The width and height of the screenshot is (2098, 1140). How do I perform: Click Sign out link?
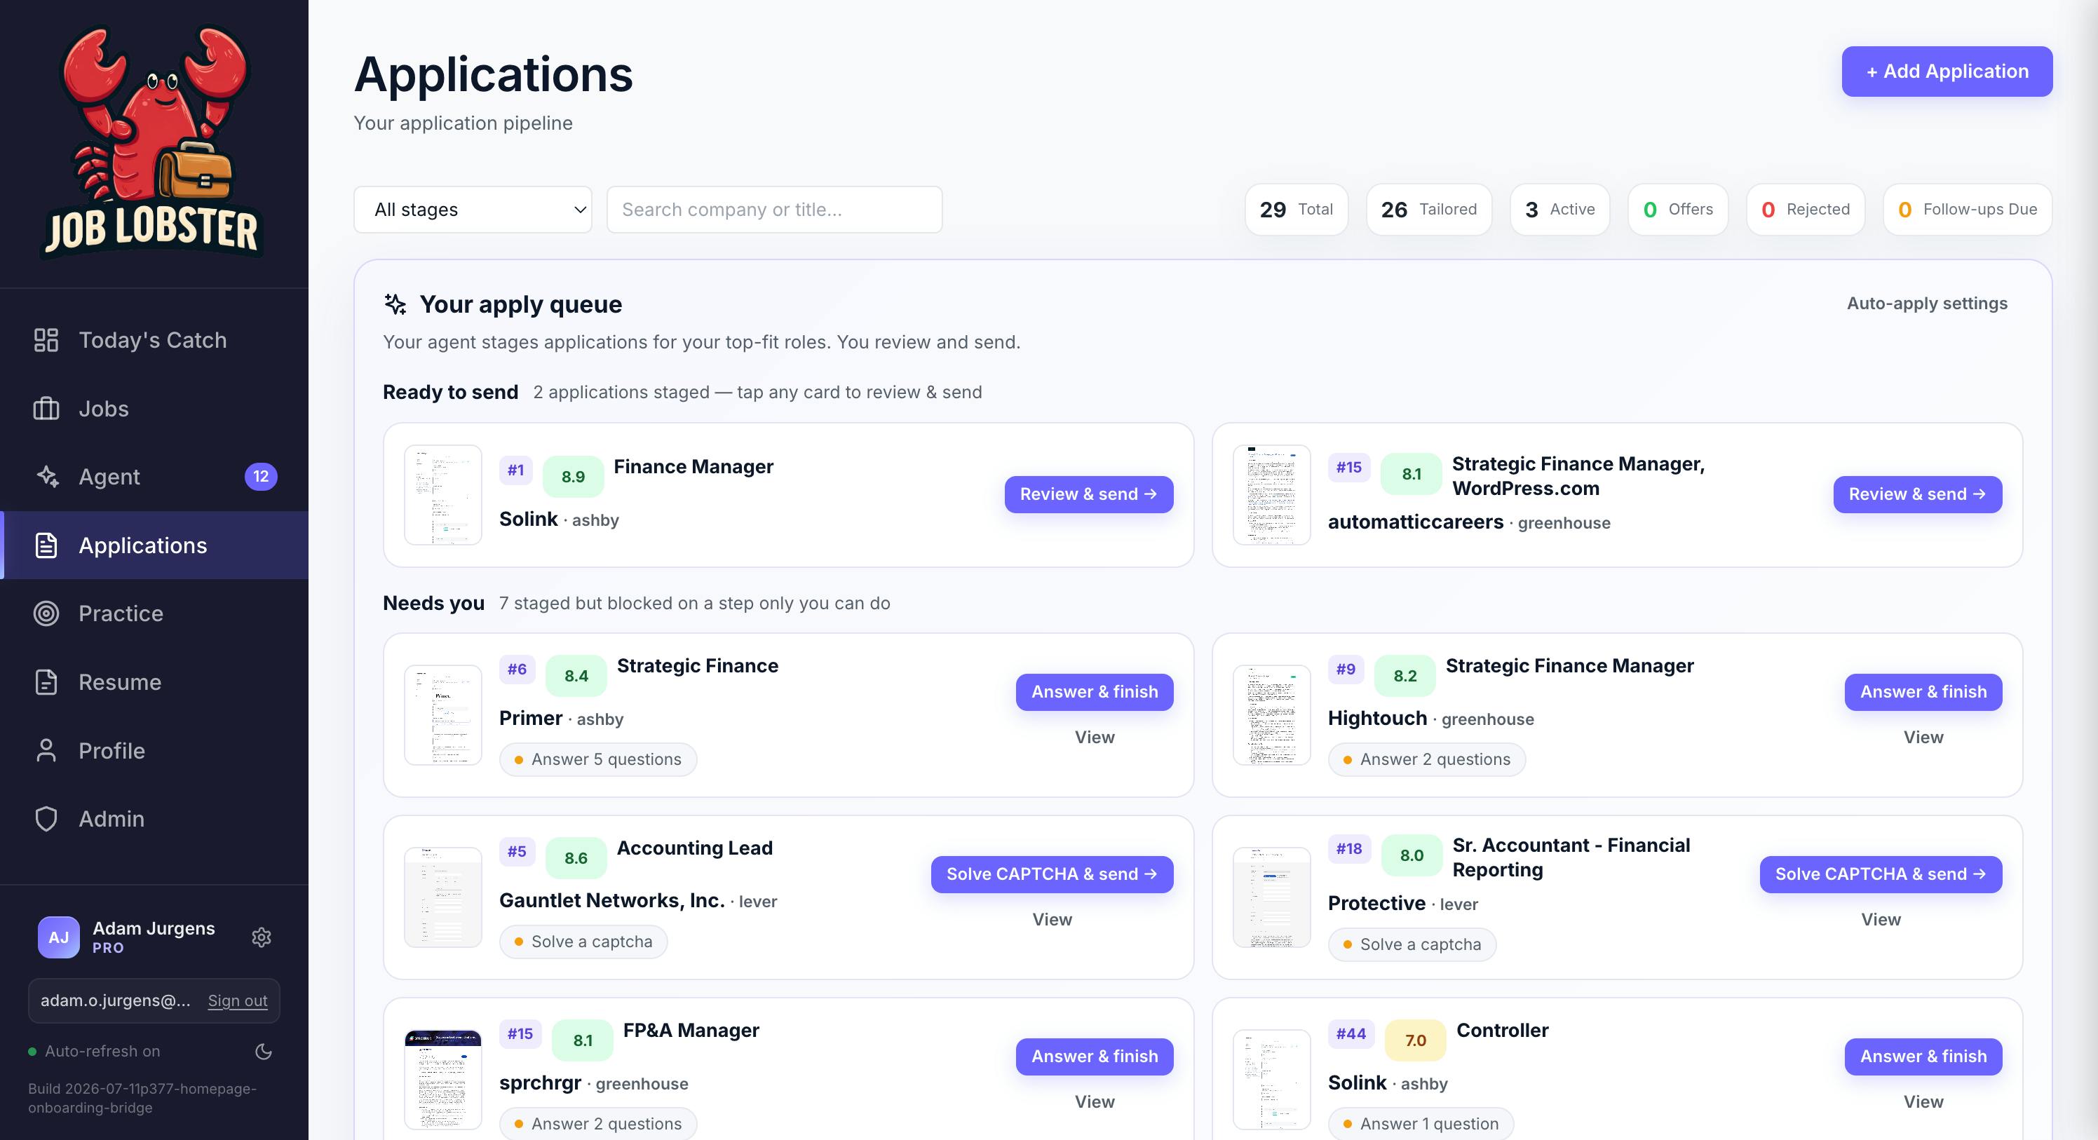click(237, 1000)
